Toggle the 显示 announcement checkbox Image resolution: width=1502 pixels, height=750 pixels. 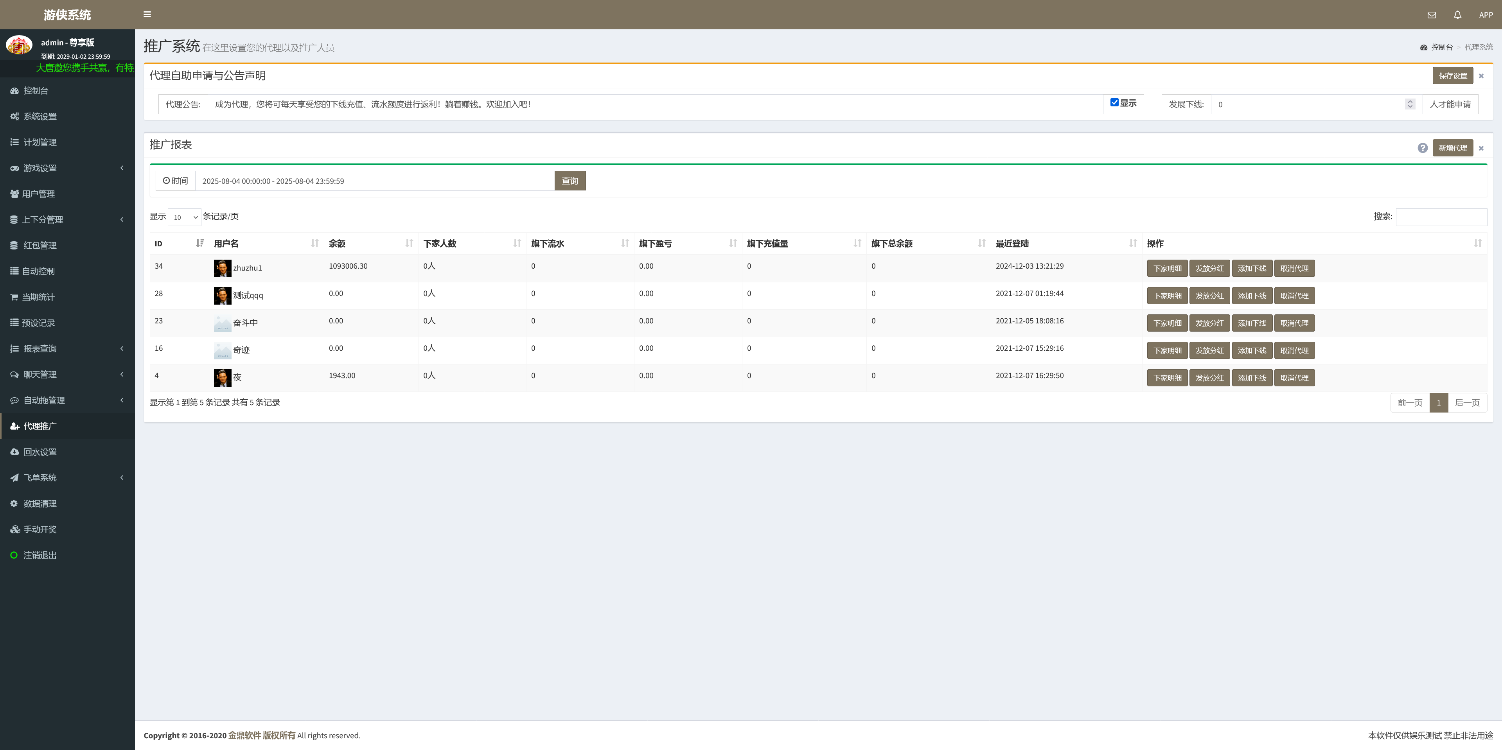tap(1114, 102)
